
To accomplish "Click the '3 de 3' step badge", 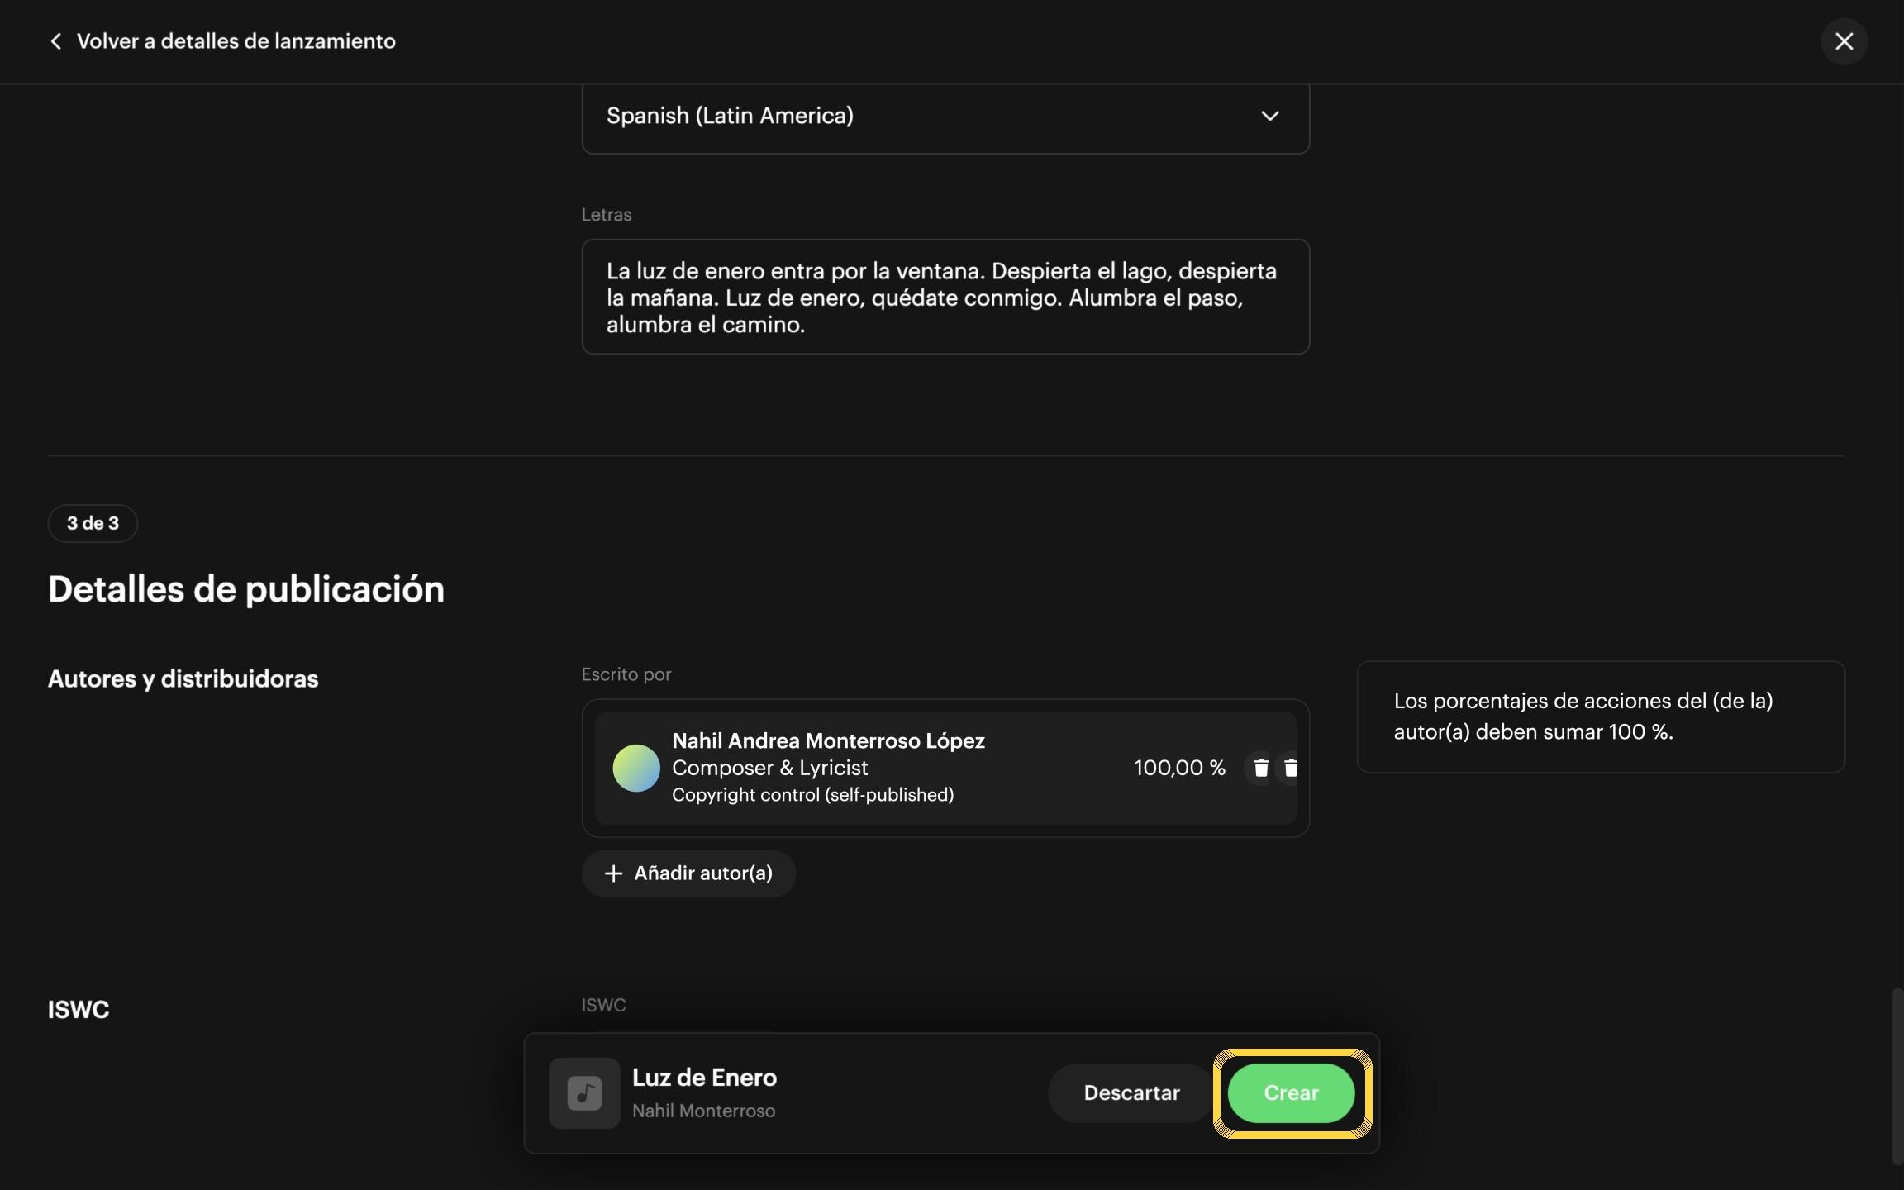I will [93, 523].
